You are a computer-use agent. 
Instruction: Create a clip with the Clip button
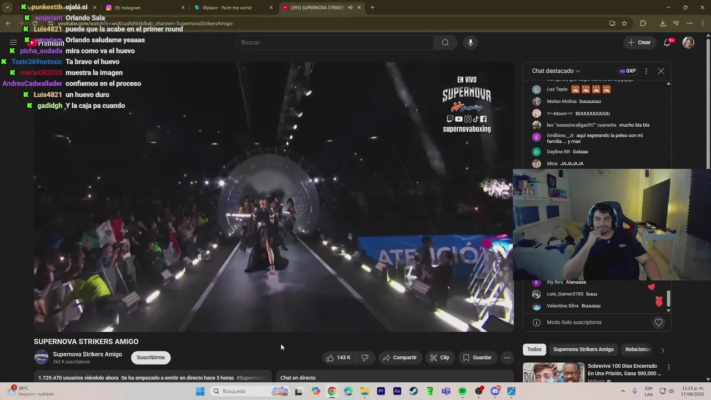pyautogui.click(x=439, y=358)
